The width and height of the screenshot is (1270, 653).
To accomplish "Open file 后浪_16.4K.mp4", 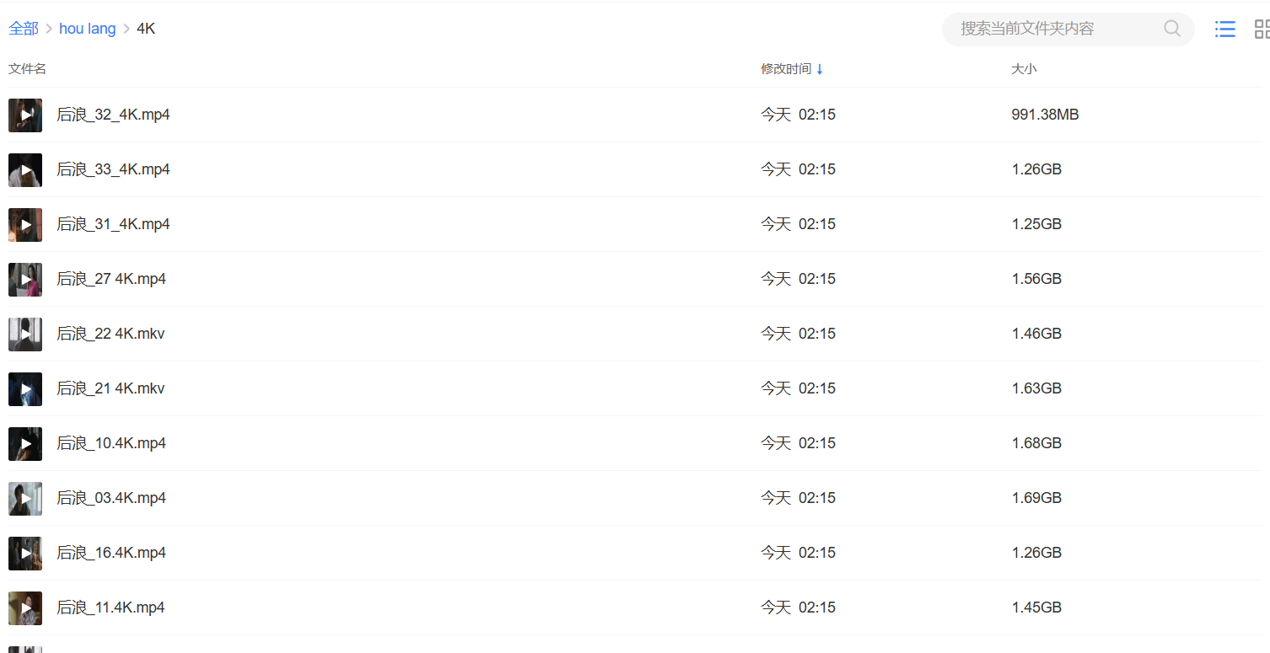I will point(111,553).
